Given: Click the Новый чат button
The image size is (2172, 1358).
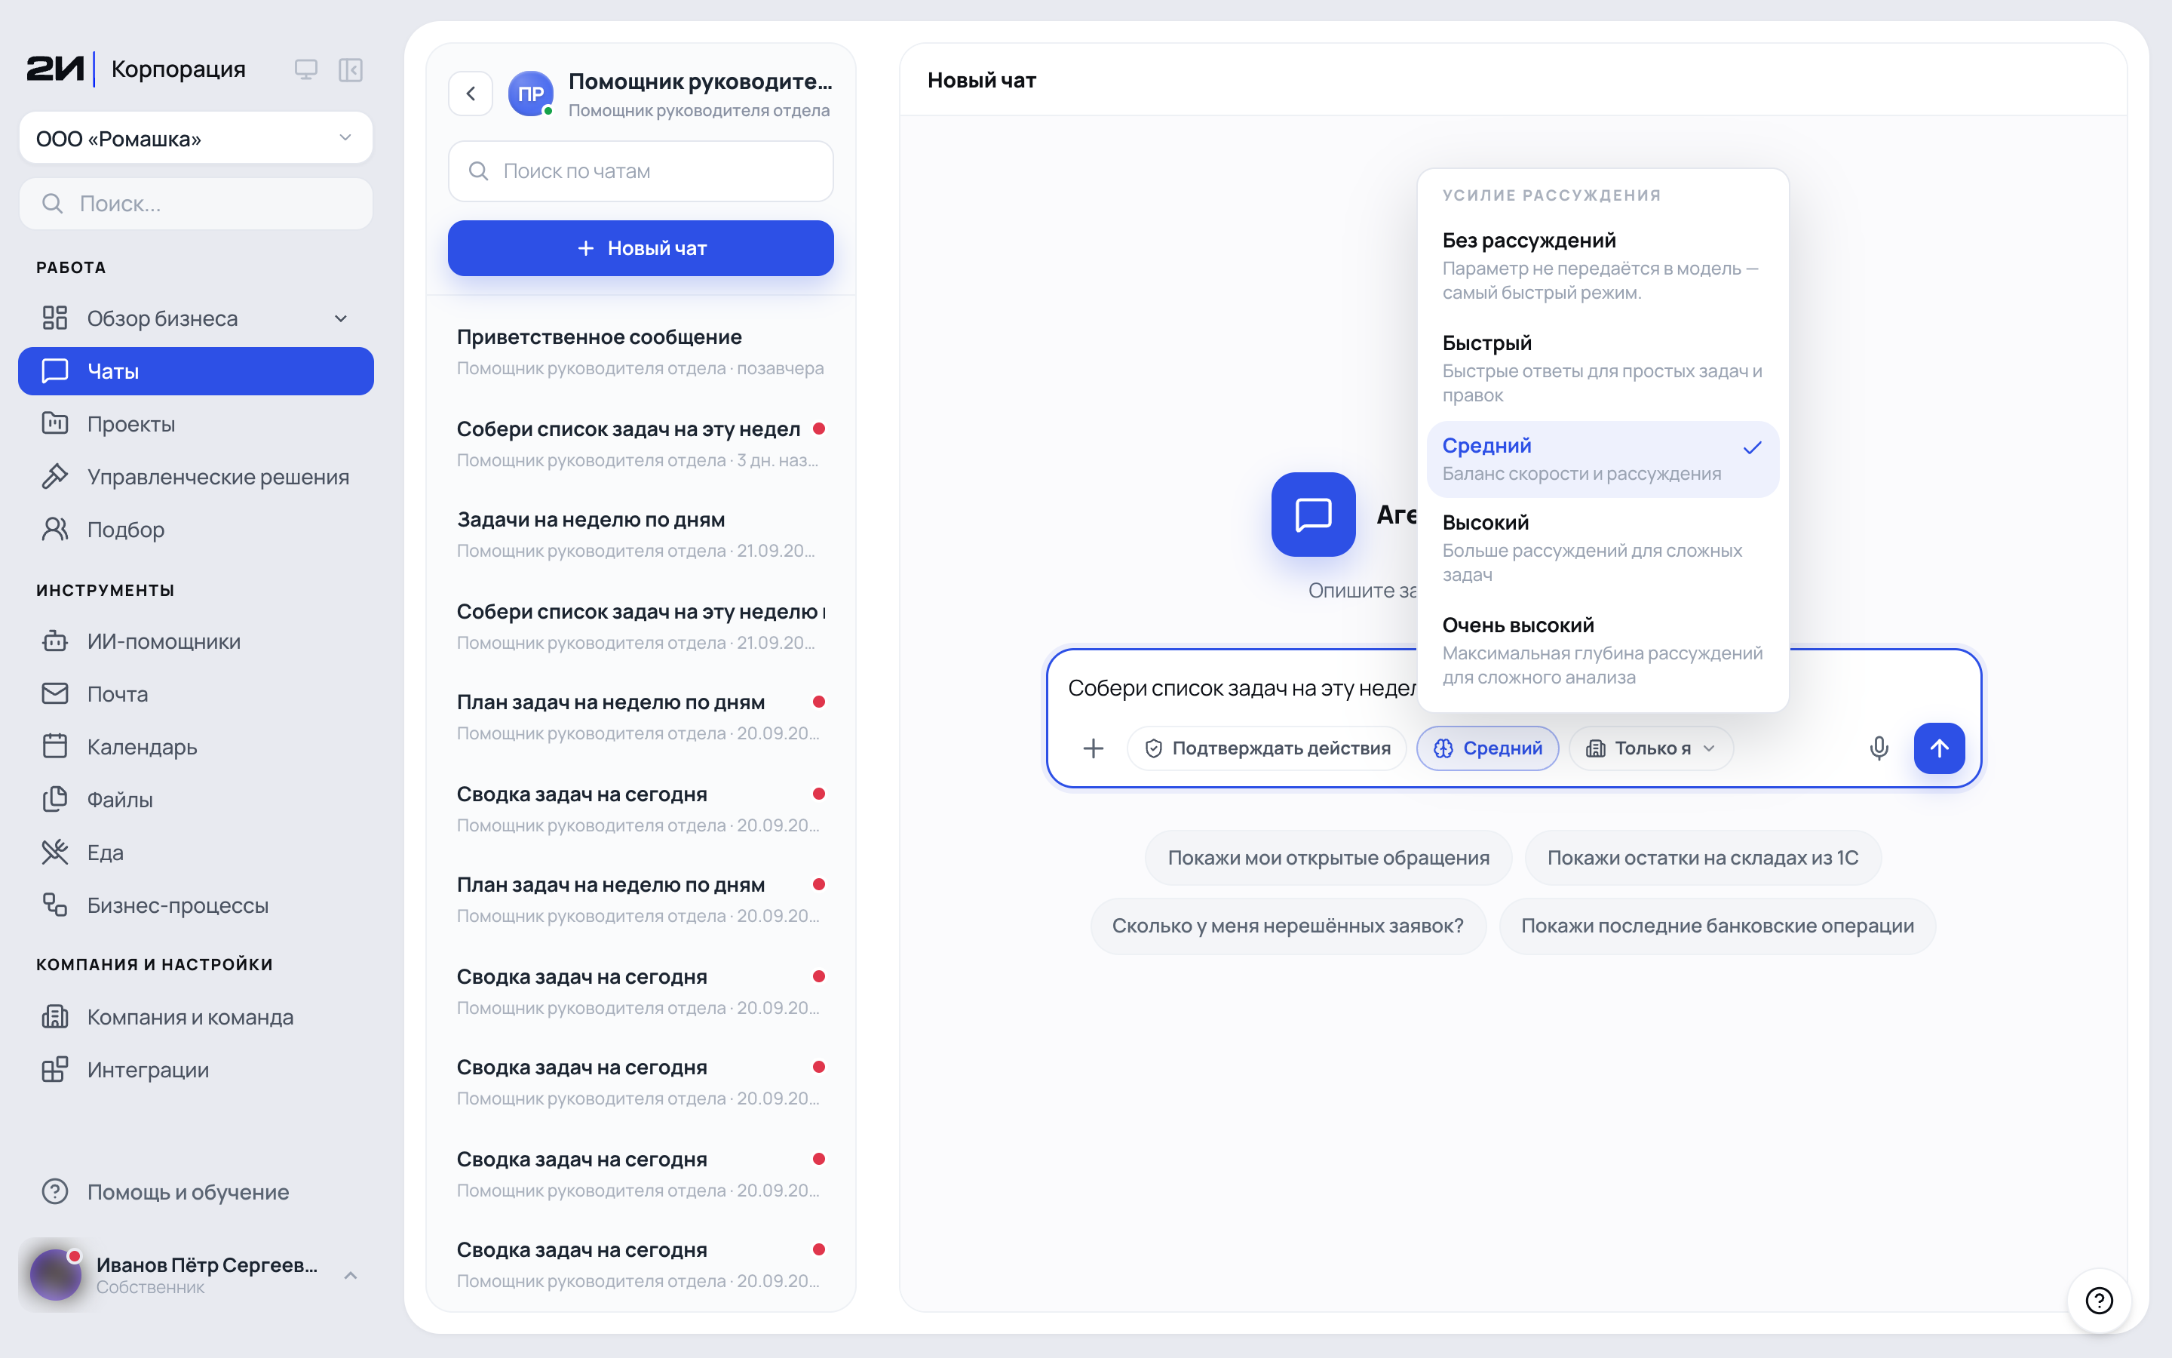Looking at the screenshot, I should [x=640, y=248].
